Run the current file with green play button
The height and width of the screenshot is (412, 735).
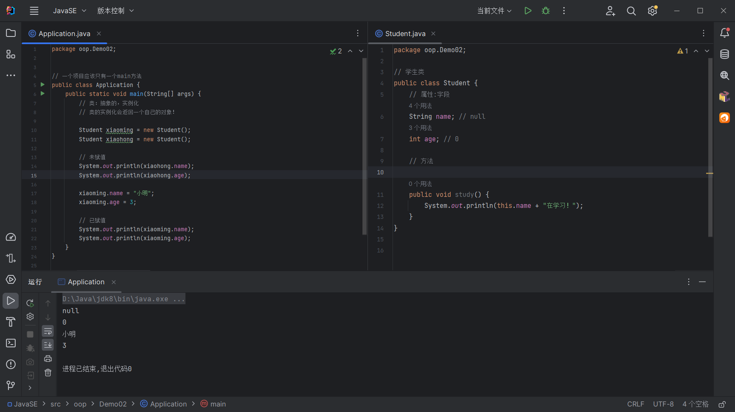point(527,11)
